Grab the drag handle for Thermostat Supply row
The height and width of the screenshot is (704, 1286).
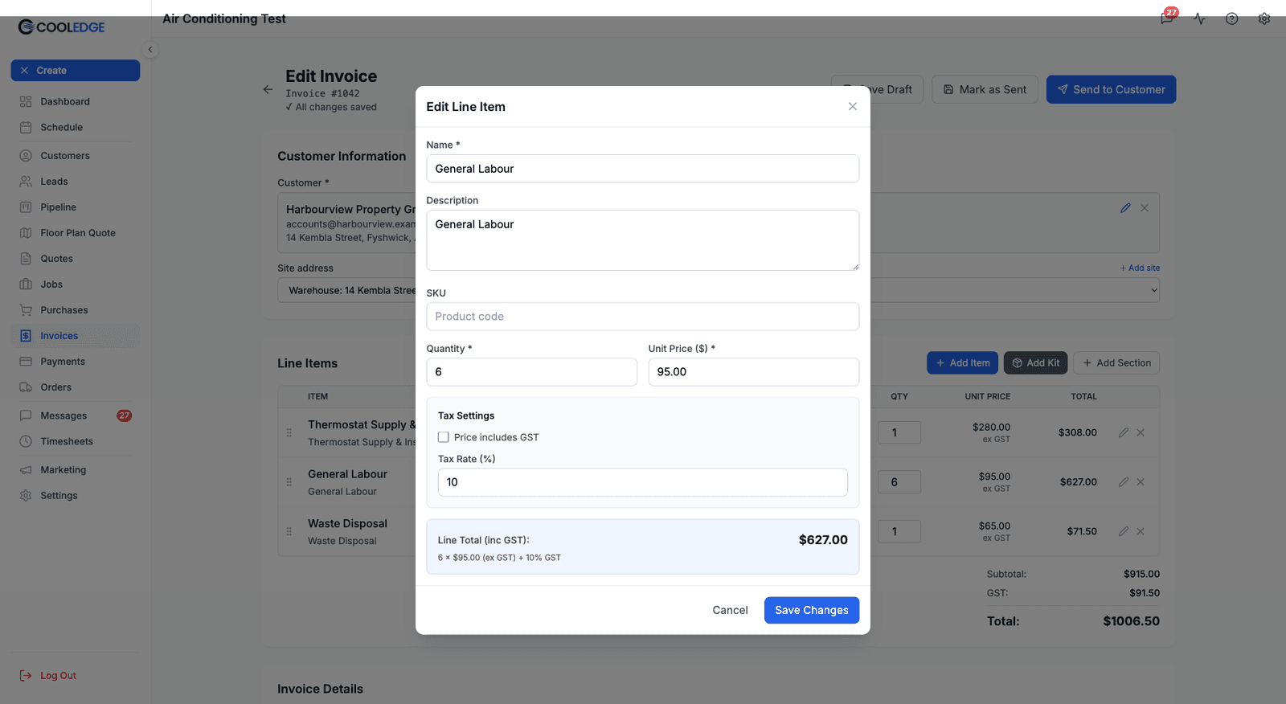pos(289,432)
